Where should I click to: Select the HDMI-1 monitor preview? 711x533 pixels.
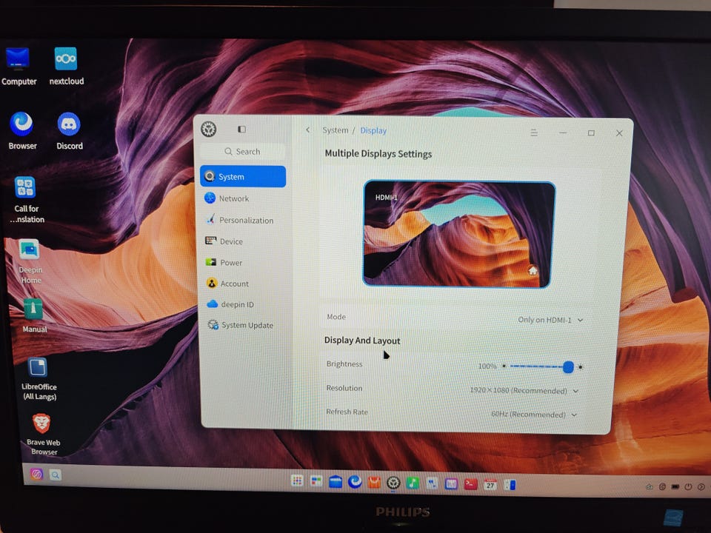click(x=458, y=234)
